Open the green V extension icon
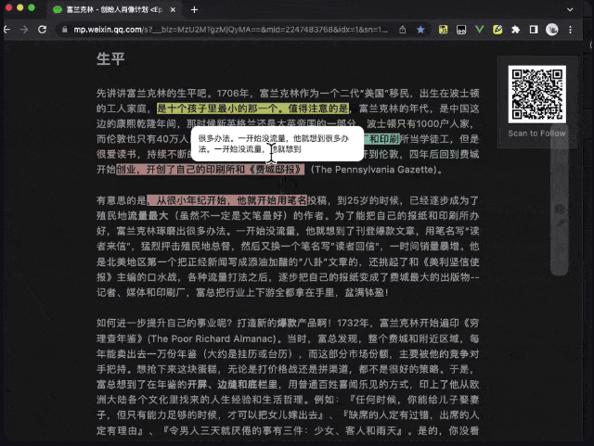This screenshot has width=594, height=446. click(479, 30)
